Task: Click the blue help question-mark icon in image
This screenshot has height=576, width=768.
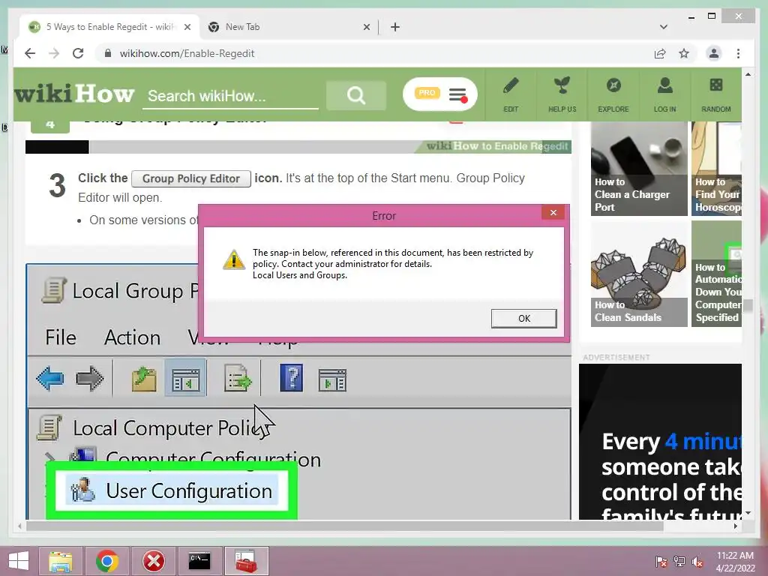Action: [x=292, y=378]
